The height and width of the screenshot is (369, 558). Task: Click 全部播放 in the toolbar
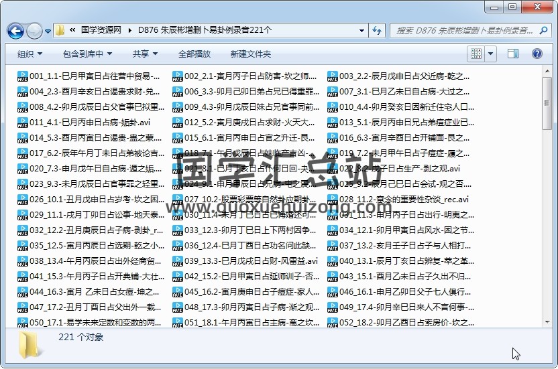(x=194, y=54)
